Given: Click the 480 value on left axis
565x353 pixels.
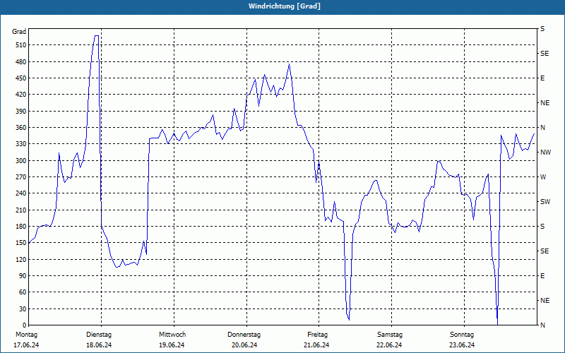Looking at the screenshot, I should tap(21, 61).
